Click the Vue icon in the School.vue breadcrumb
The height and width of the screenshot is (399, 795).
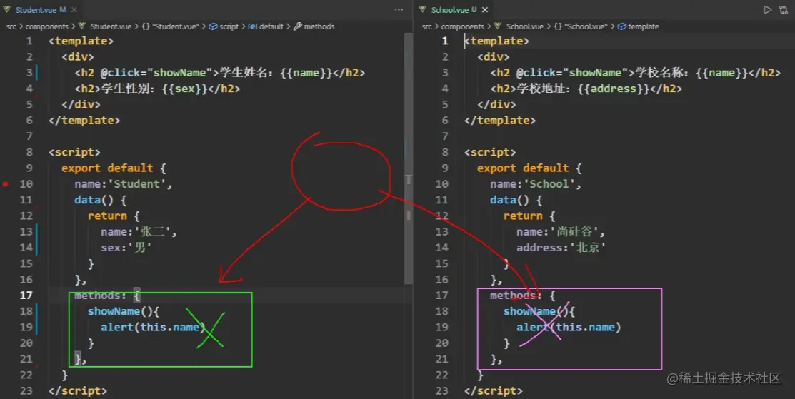tap(497, 26)
